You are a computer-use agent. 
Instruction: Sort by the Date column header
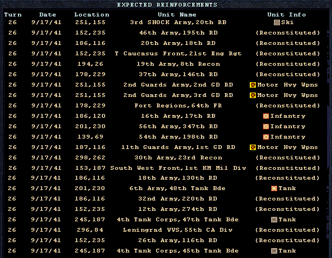click(x=48, y=15)
